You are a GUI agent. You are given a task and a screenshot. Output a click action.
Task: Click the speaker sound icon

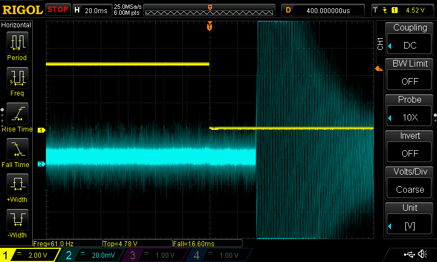(422, 254)
